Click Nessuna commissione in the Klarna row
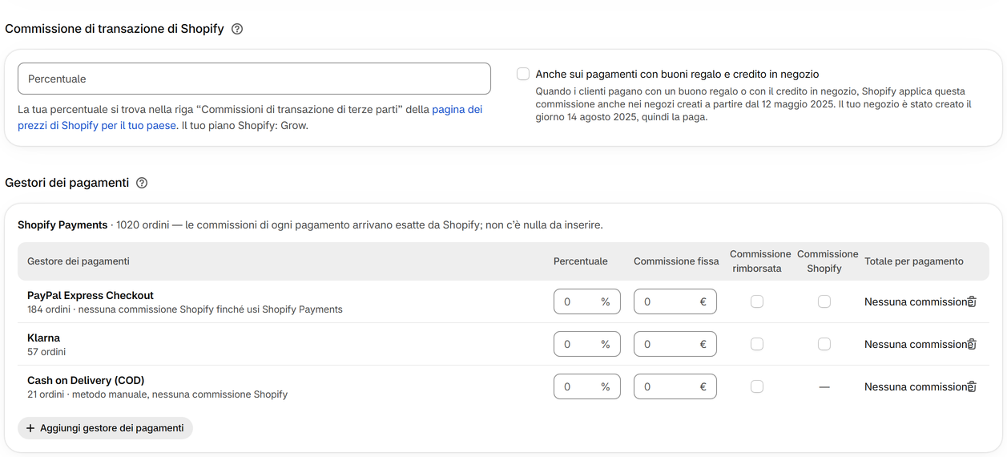The height and width of the screenshot is (457, 1007). click(916, 344)
